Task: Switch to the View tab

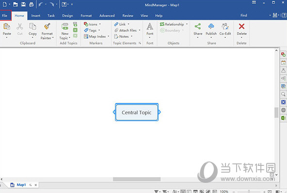Action: 144,16
